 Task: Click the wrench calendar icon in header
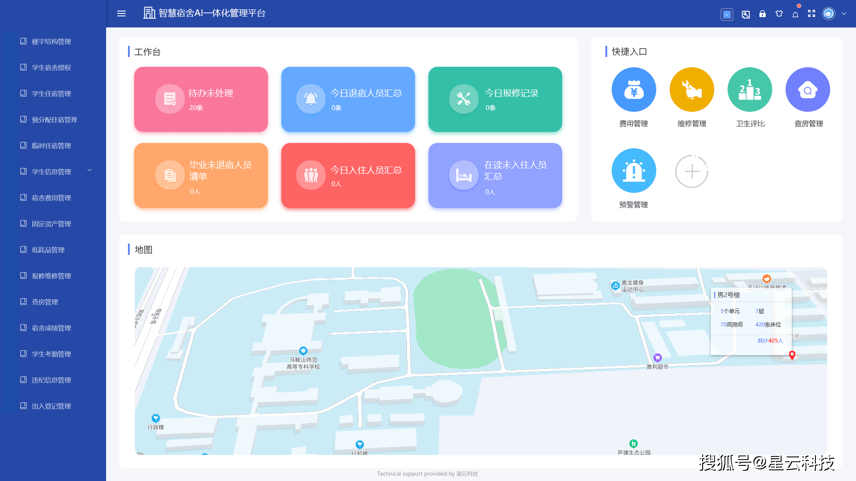(x=745, y=14)
